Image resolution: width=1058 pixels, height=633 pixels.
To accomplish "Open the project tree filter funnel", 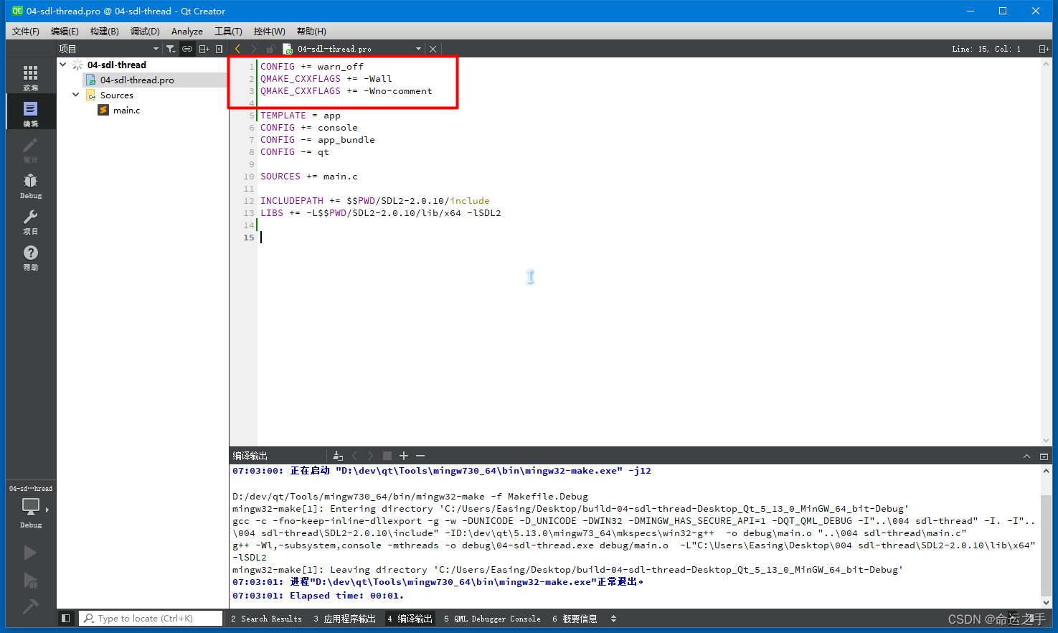I will 170,49.
